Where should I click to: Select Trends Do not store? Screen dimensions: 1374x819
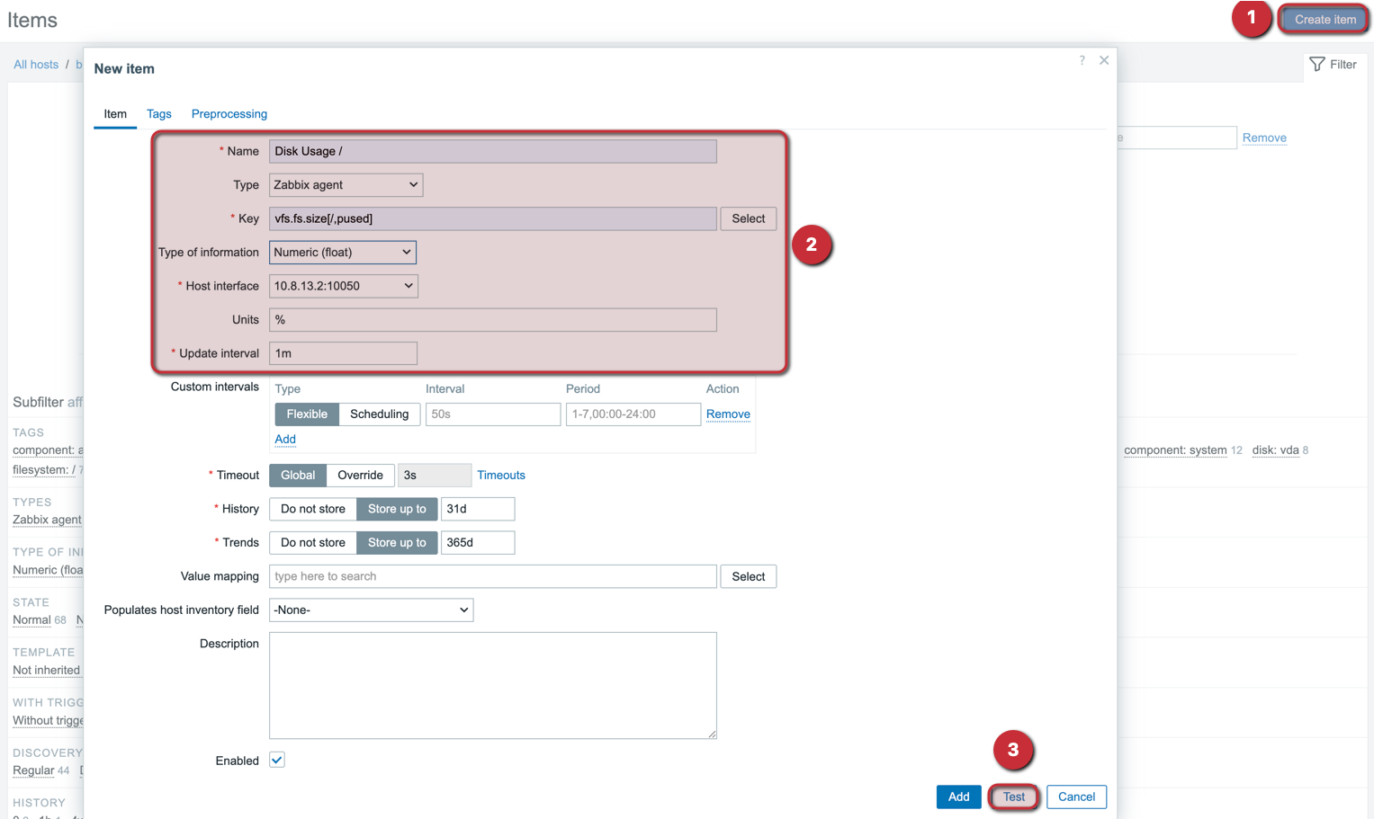313,542
